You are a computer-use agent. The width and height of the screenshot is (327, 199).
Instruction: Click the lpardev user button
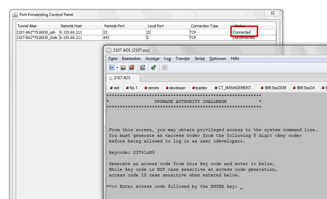[200, 88]
